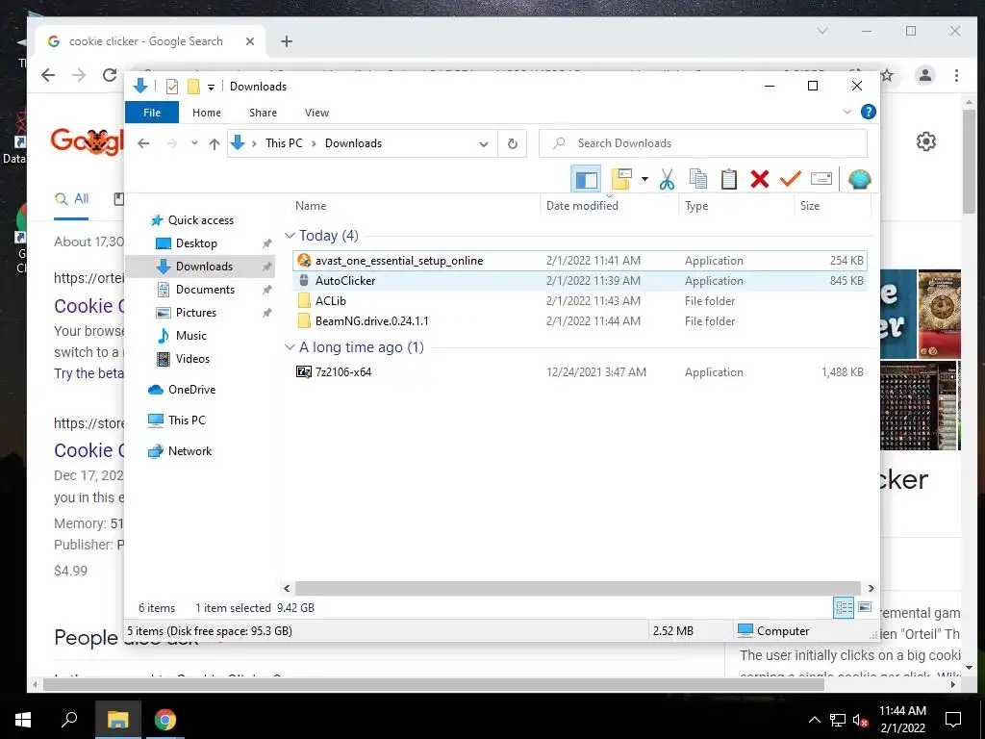Open the Chrome three-dot menu
The width and height of the screenshot is (985, 739).
[956, 75]
